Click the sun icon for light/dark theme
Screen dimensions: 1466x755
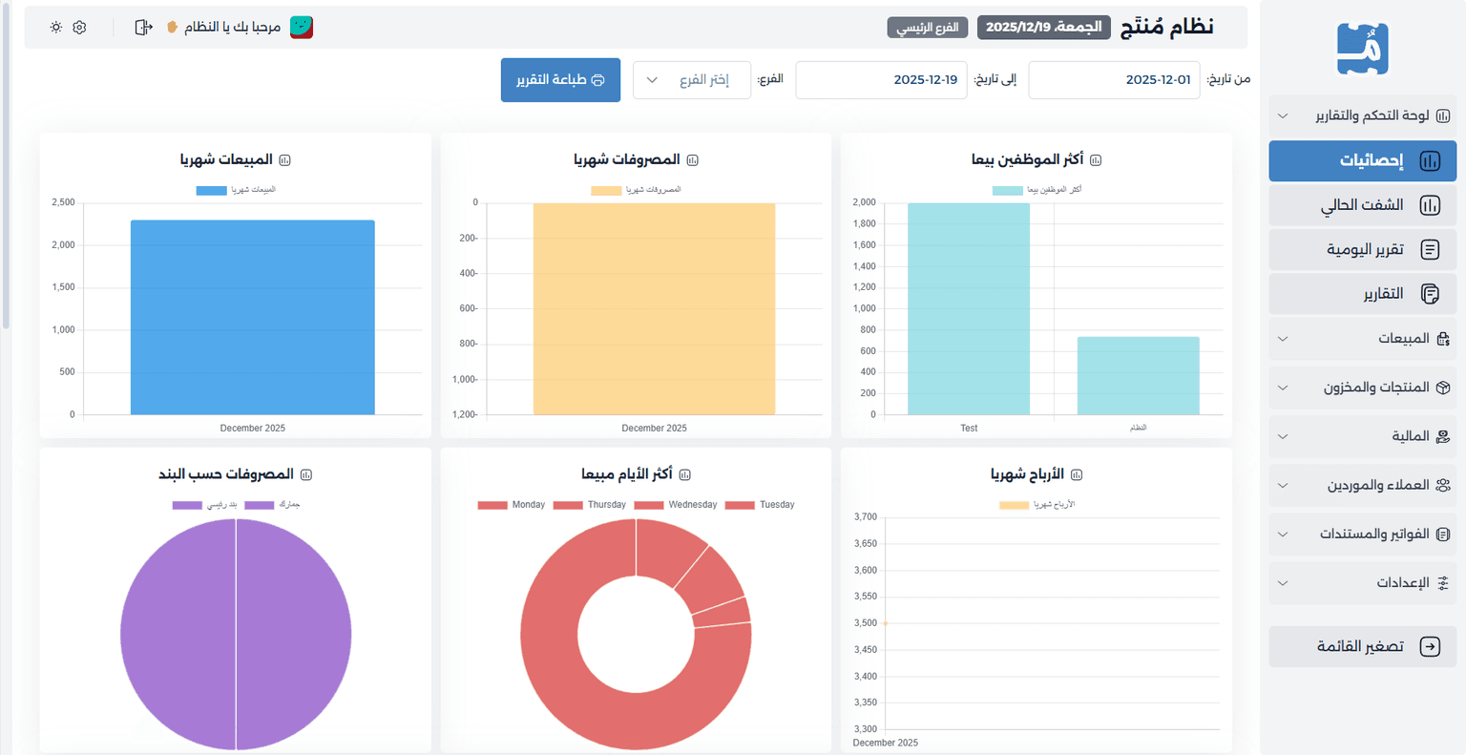56,28
